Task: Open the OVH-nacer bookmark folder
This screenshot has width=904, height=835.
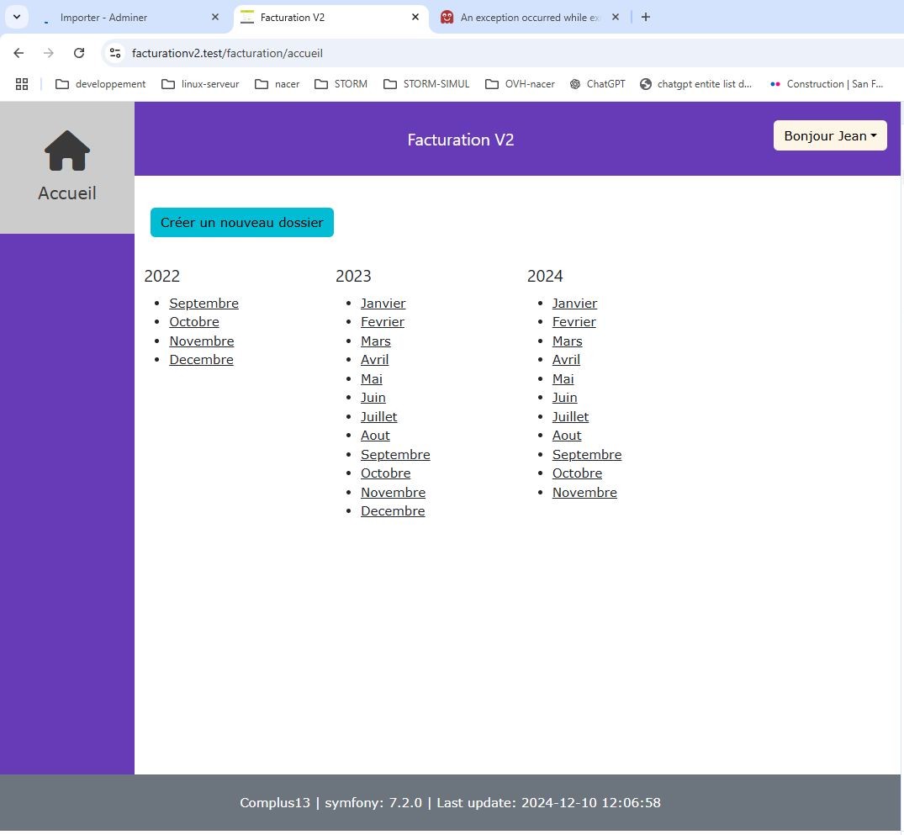Action: coord(521,84)
